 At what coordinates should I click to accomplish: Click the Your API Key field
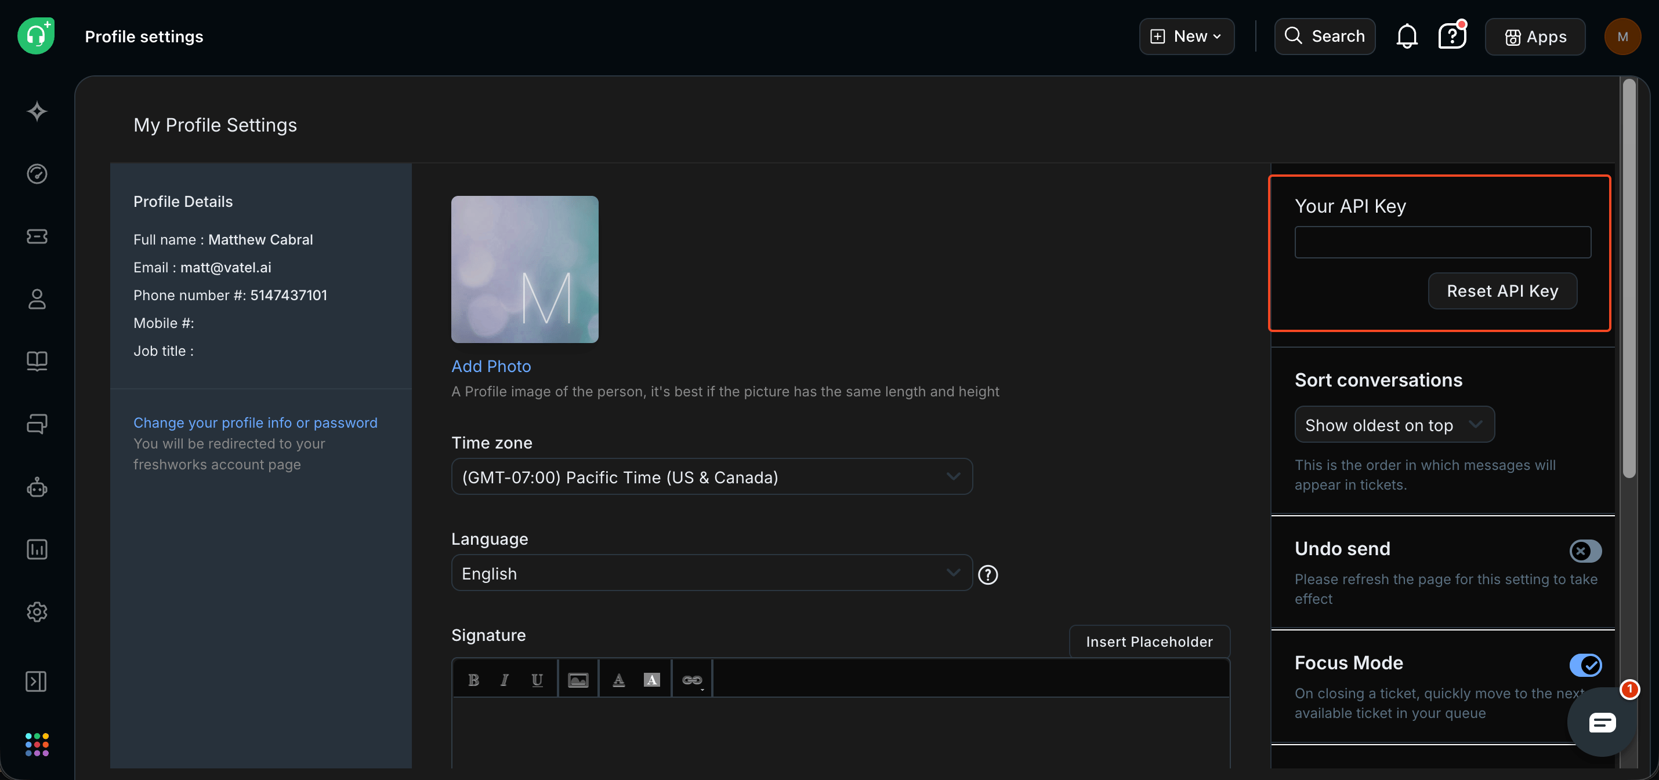(x=1443, y=242)
